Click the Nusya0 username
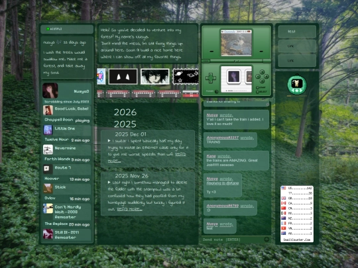 [82, 91]
